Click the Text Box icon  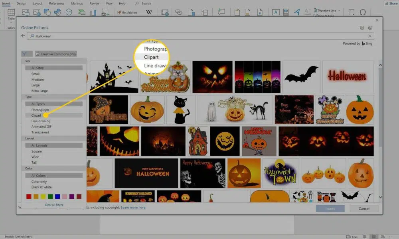click(x=276, y=12)
